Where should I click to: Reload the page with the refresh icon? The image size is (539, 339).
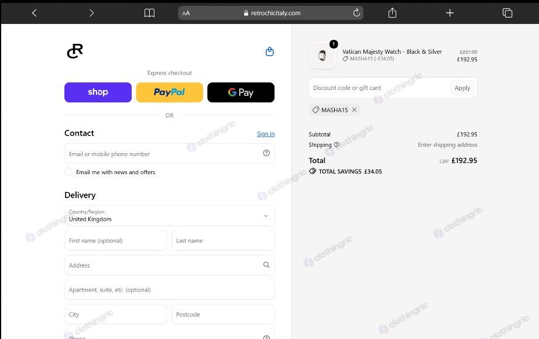[x=356, y=13]
